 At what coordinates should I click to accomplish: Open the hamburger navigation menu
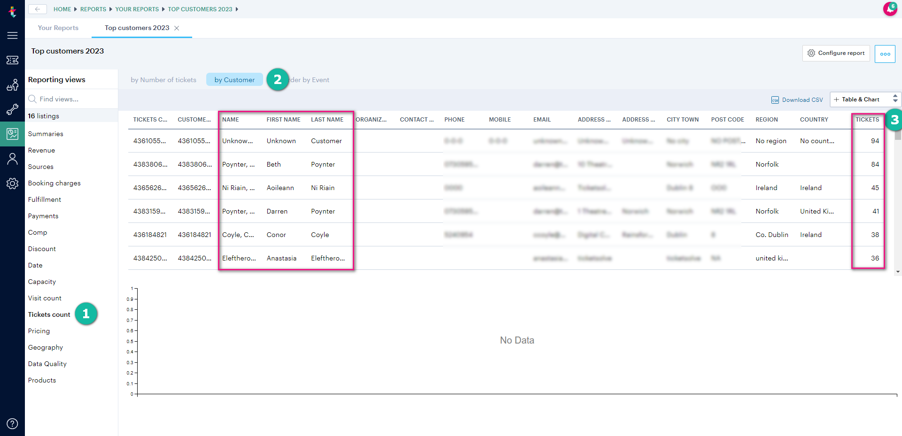click(13, 35)
